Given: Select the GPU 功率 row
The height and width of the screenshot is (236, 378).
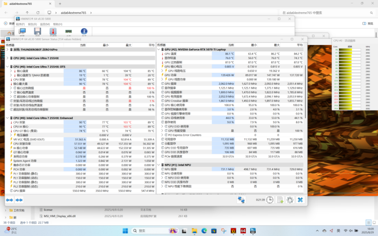Looking at the screenshot, I should click(x=232, y=75).
